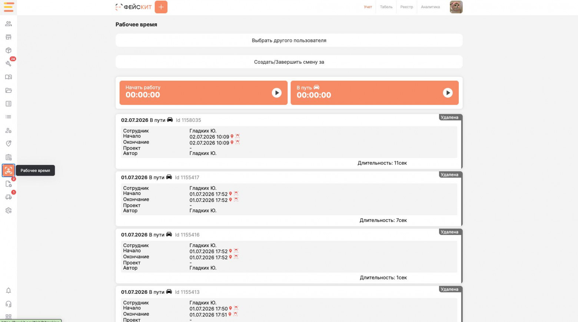
Task: Show end location pin for Id 1158035
Action: [232, 142]
